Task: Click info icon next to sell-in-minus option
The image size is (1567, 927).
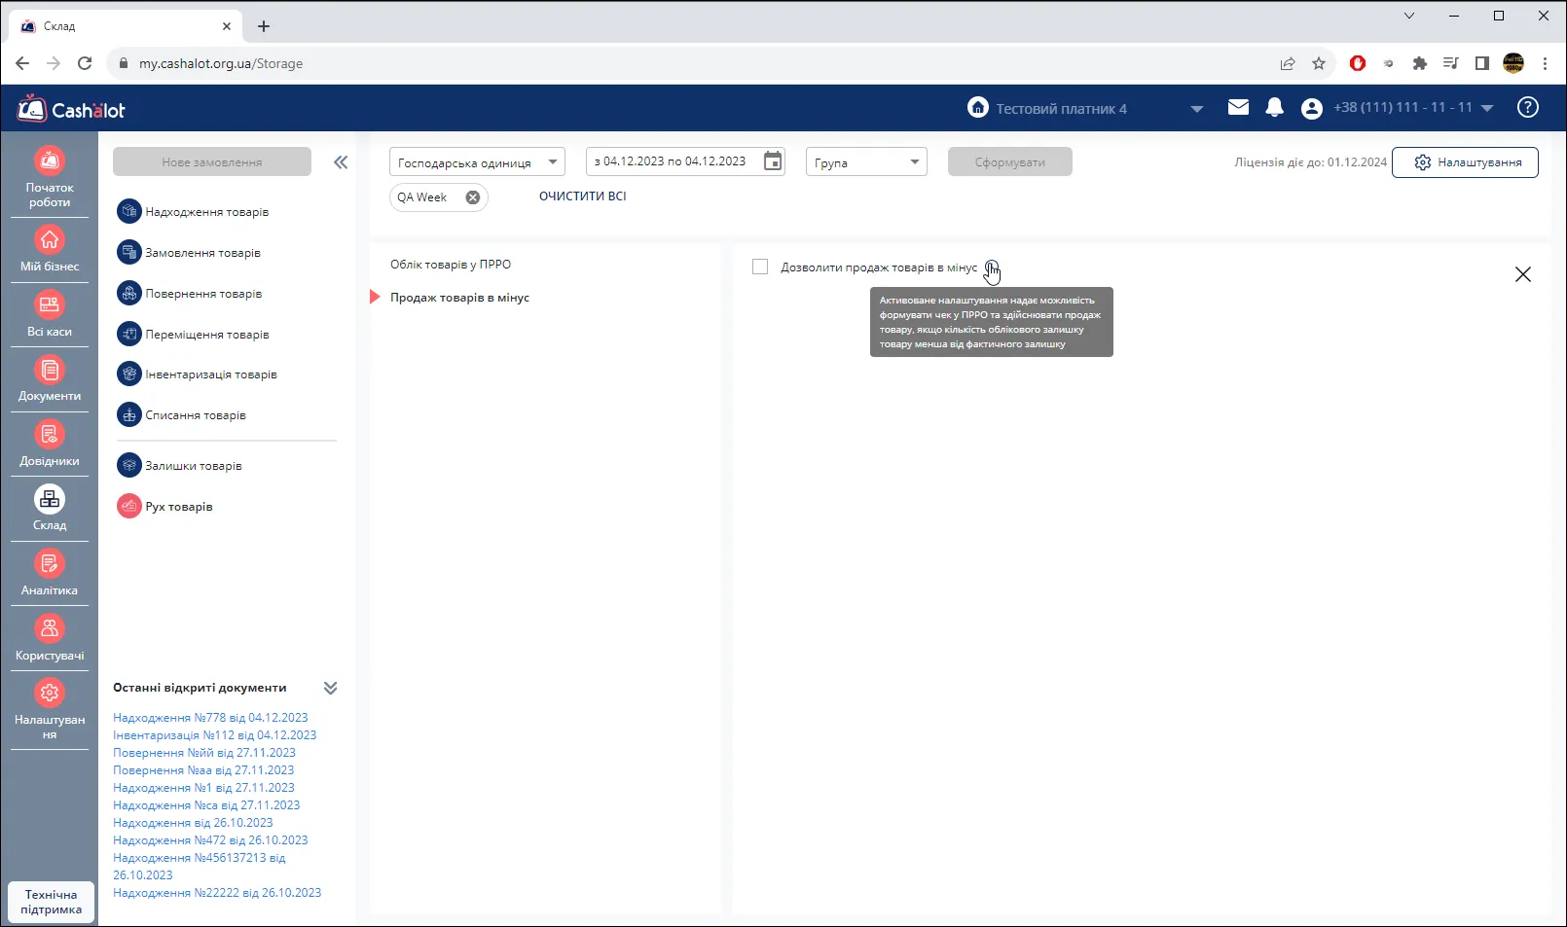Action: 991,267
